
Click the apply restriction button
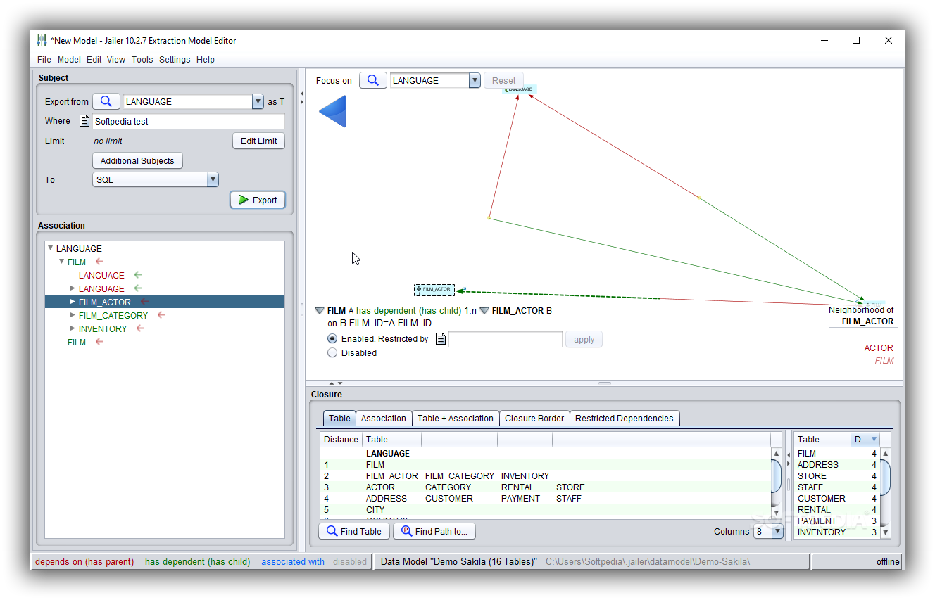[x=584, y=339]
